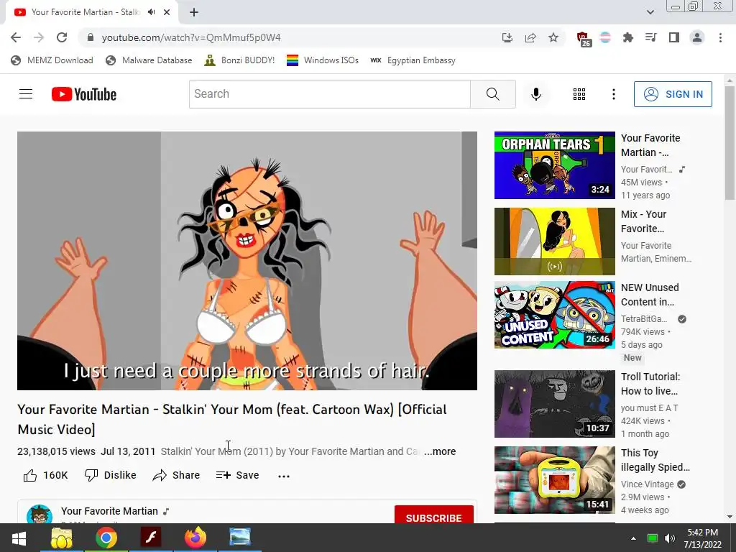Image resolution: width=736 pixels, height=552 pixels.
Task: Open Malware Database bookmark
Action: coord(149,60)
